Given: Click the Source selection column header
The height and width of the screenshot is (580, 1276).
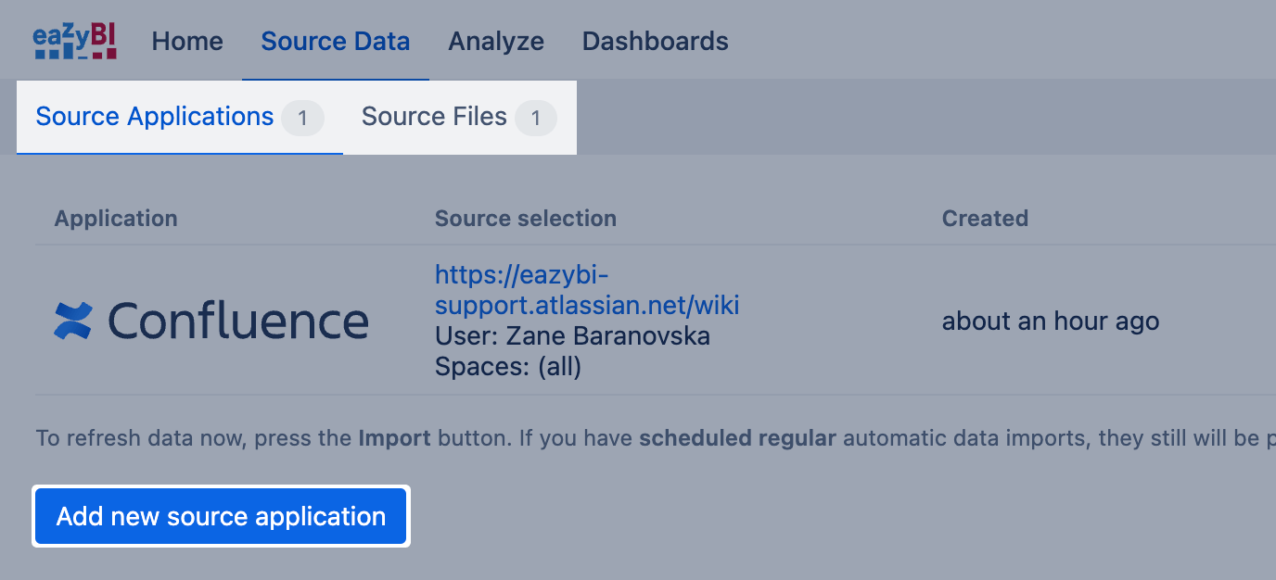Looking at the screenshot, I should tap(525, 219).
